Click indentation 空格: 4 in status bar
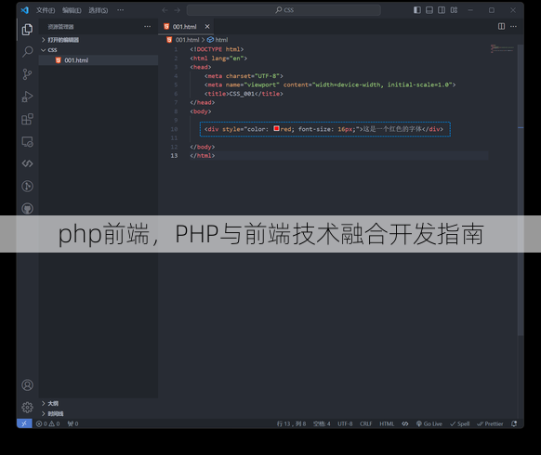 [x=322, y=423]
